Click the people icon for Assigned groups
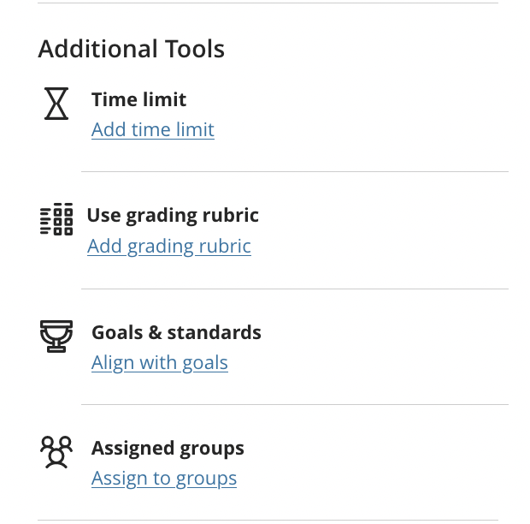Viewport: 530px width, 524px height. (x=56, y=452)
